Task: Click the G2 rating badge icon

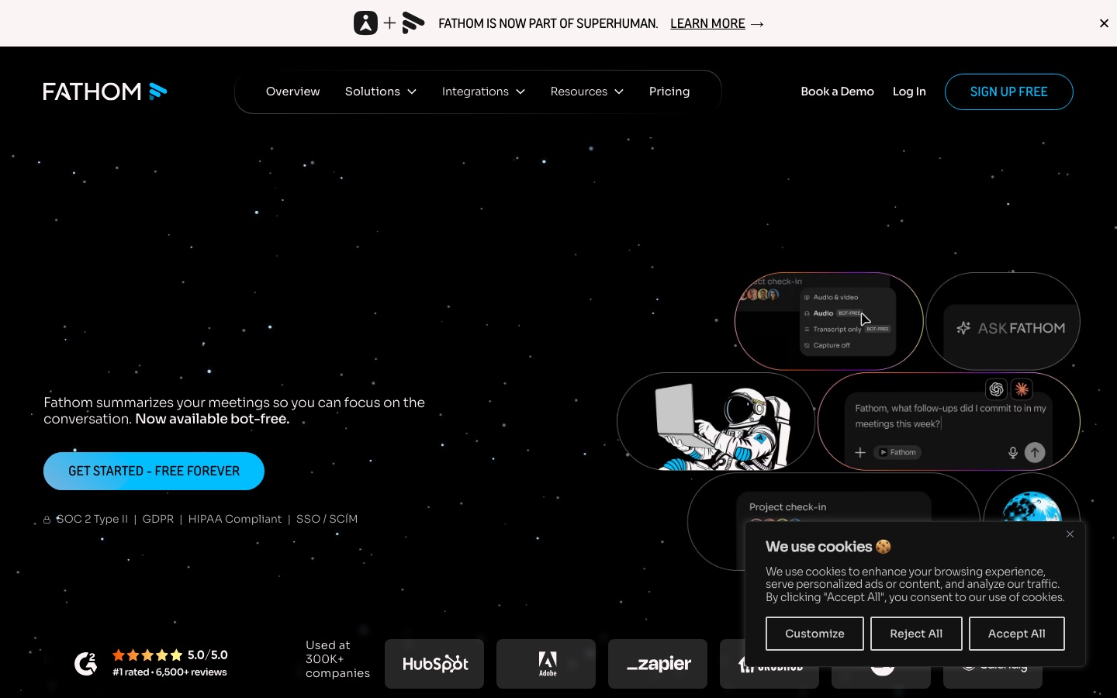Action: (x=85, y=663)
